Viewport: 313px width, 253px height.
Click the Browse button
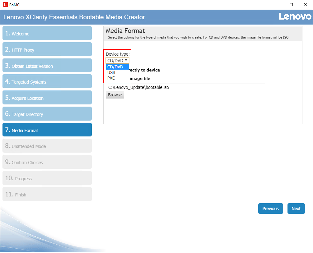tap(115, 95)
